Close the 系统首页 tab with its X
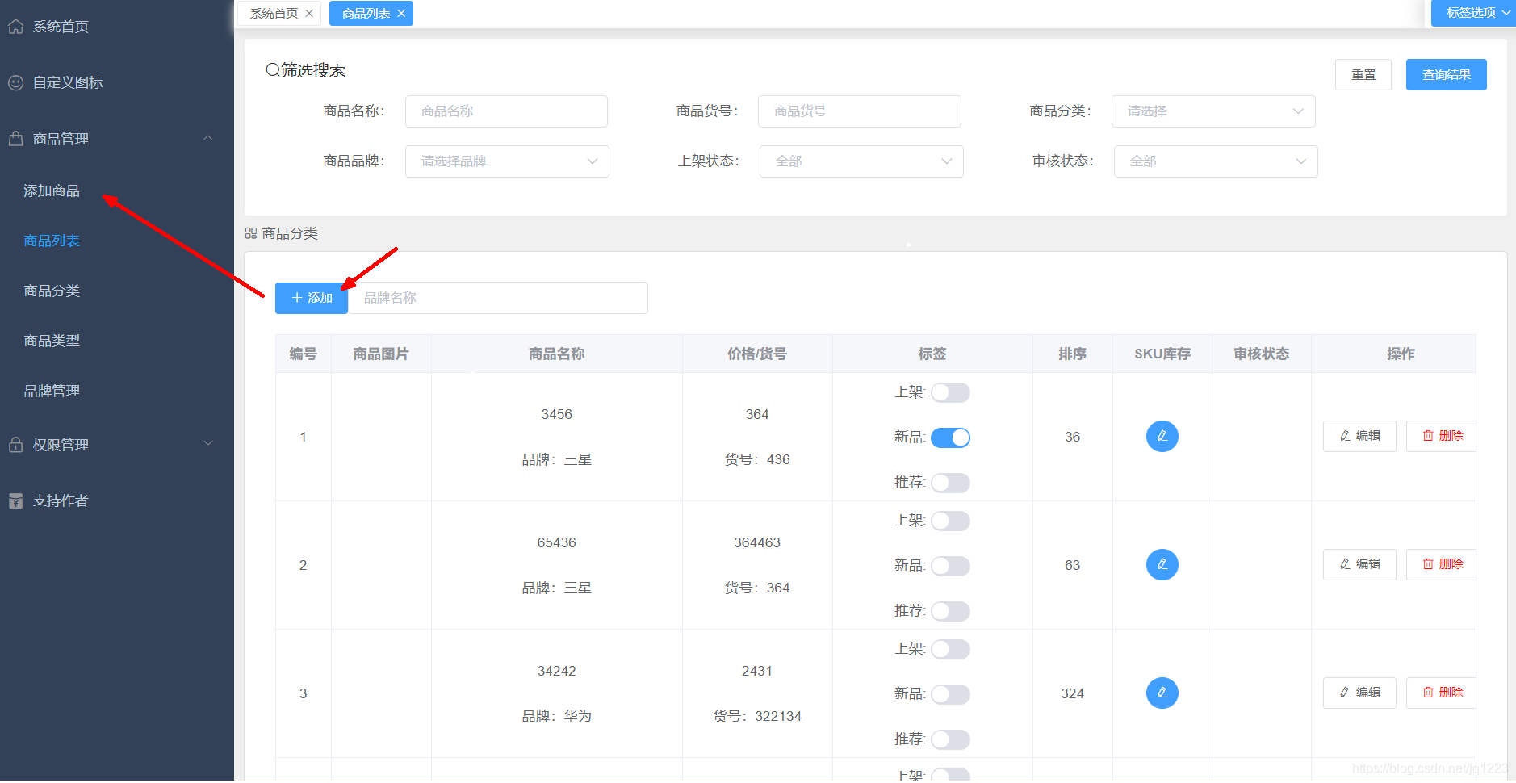Screen dimensions: 1516x783 [x=309, y=14]
